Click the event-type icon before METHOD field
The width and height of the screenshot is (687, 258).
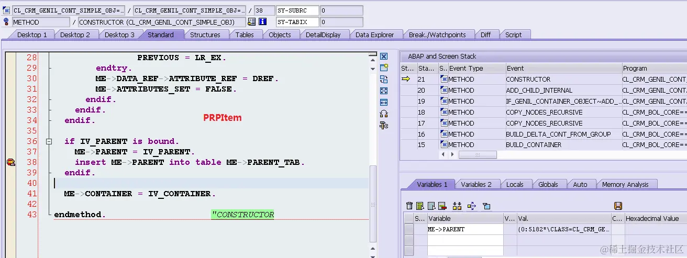pos(6,22)
